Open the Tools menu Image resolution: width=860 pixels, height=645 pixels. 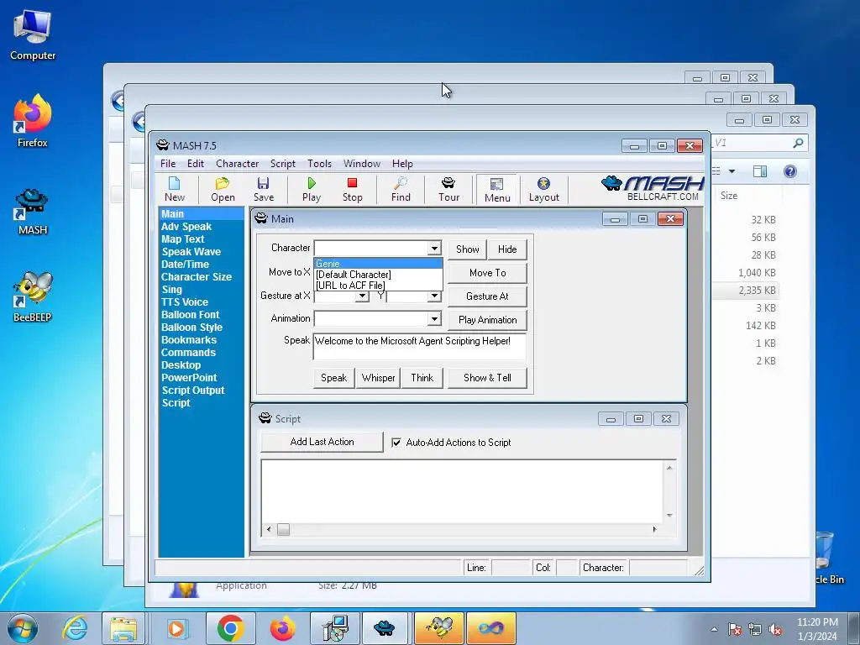[x=319, y=164]
